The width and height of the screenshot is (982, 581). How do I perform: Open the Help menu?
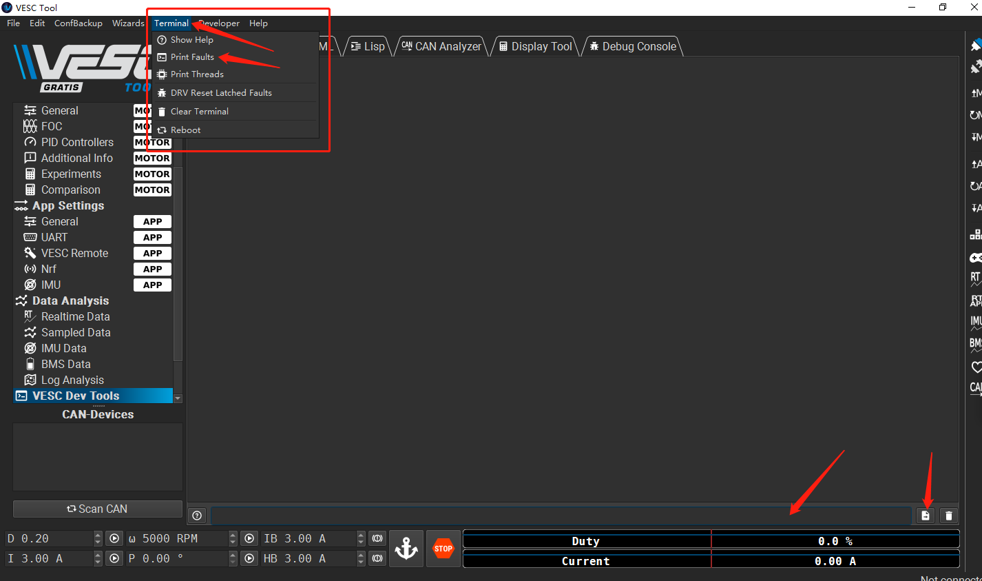(258, 23)
